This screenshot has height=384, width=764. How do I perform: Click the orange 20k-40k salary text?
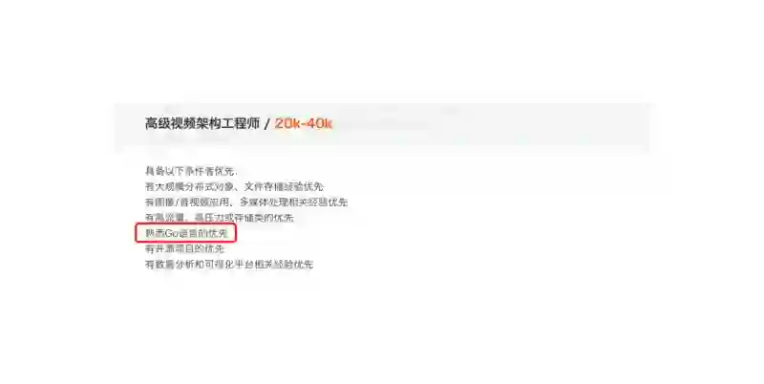click(303, 124)
